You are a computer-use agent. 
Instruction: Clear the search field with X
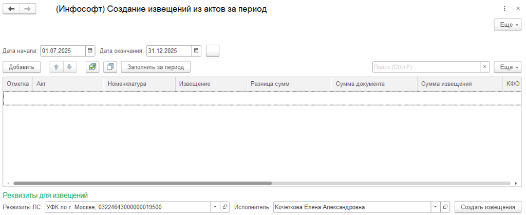click(485, 67)
